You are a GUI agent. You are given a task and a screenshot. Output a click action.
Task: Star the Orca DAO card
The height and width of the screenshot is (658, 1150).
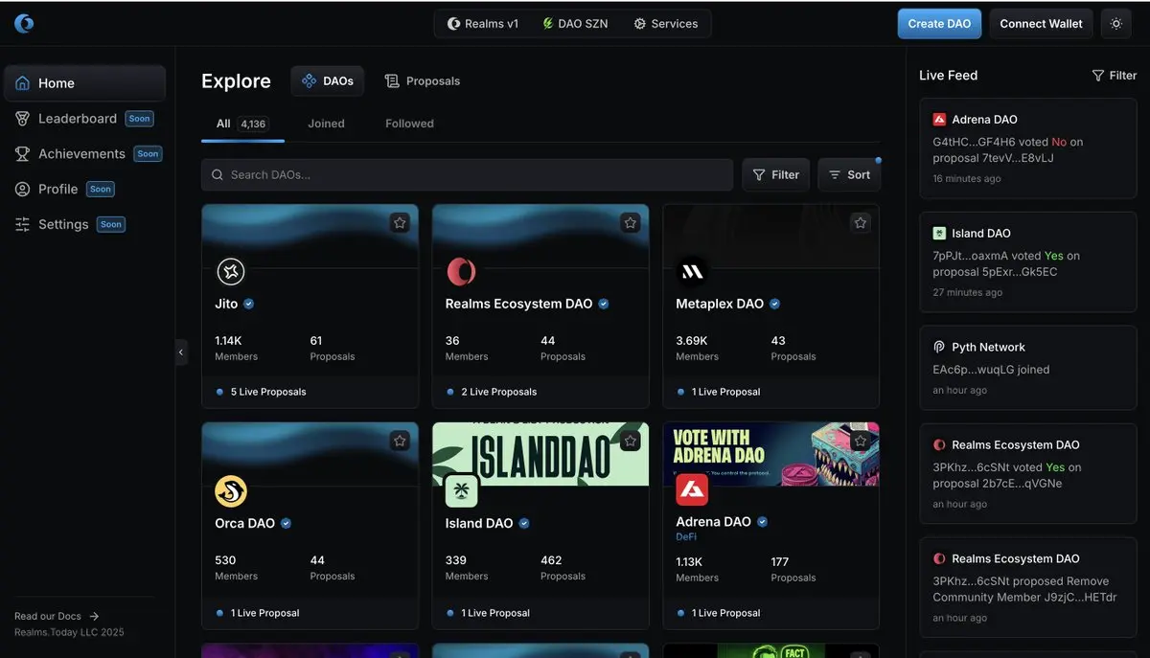point(400,441)
